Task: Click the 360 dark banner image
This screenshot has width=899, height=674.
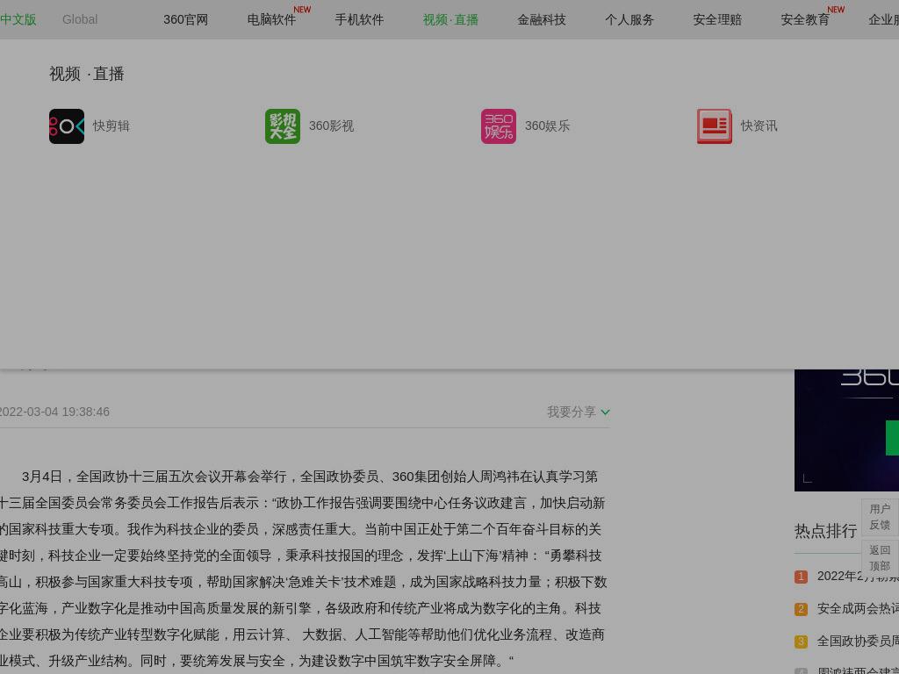Action: tap(846, 430)
